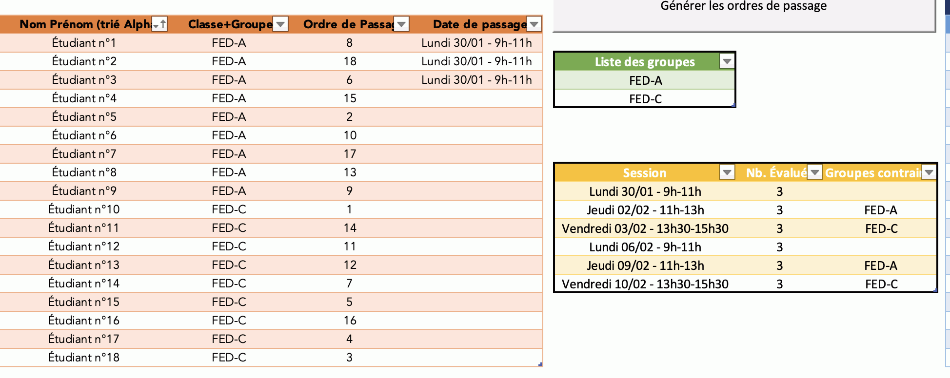Click the FED-A constraint cell for Jeudi 02/02
The width and height of the screenshot is (950, 378).
(x=880, y=210)
